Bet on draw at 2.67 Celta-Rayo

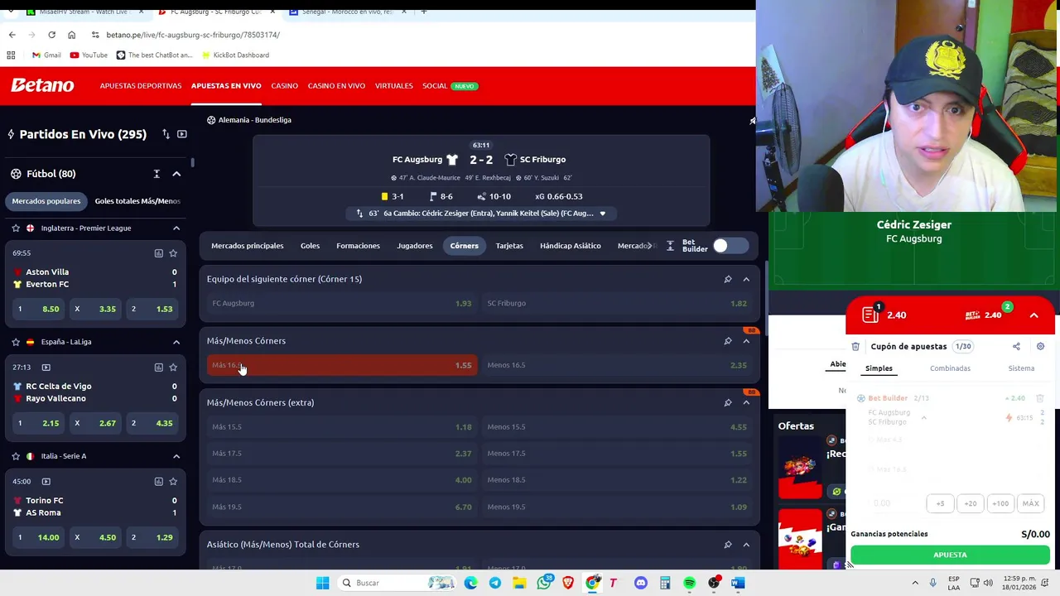[96, 423]
